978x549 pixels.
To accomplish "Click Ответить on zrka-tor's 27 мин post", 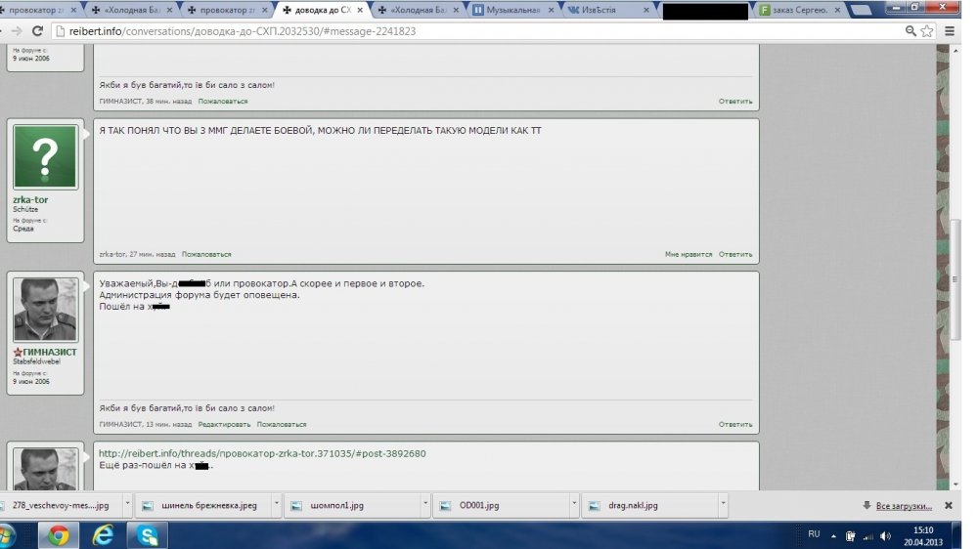I will [x=735, y=254].
